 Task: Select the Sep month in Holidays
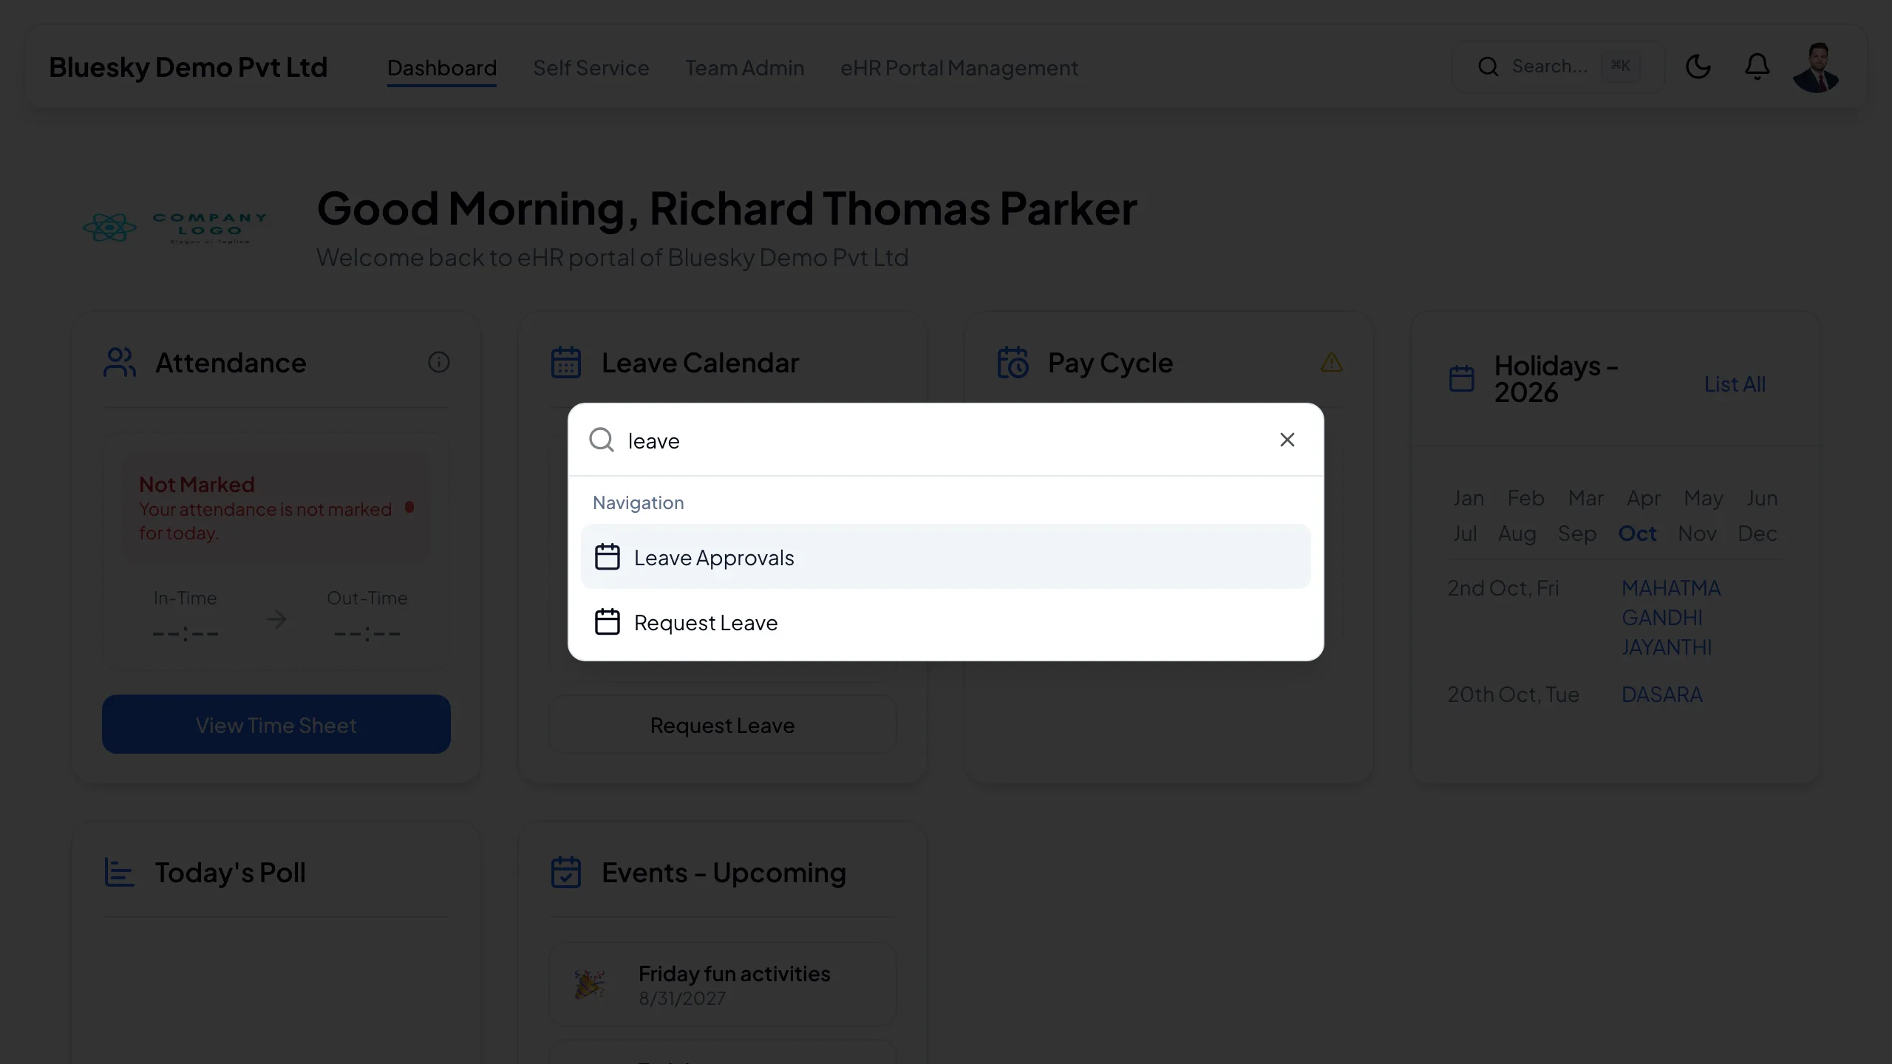(x=1577, y=533)
